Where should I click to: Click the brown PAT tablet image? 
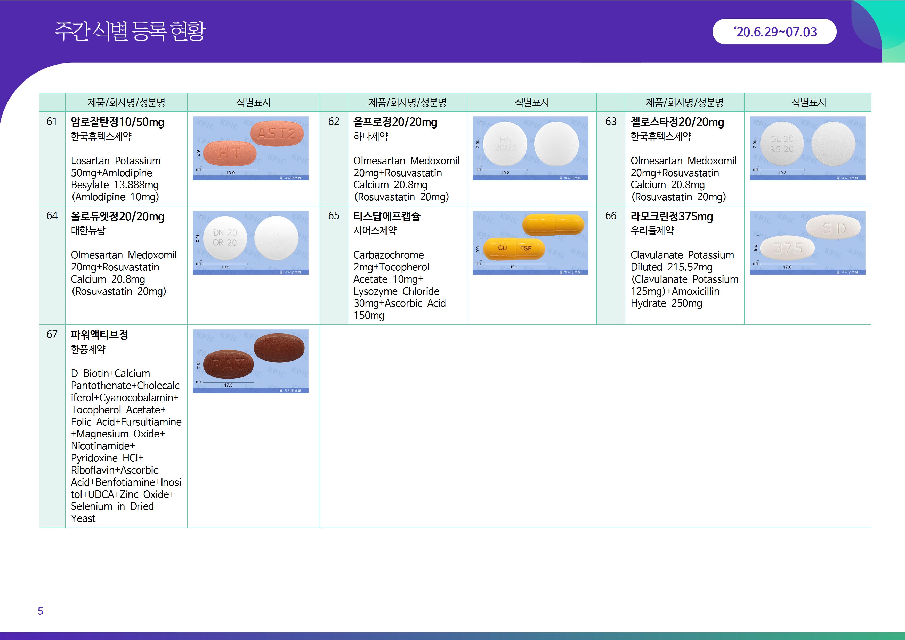(250, 361)
